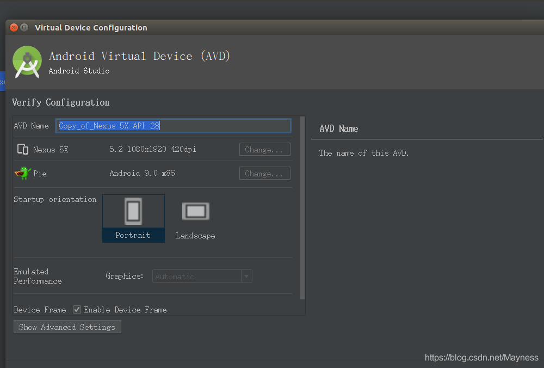Image resolution: width=544 pixels, height=368 pixels.
Task: Click the 'Emulated Performance' label
Action: pyautogui.click(x=38, y=277)
